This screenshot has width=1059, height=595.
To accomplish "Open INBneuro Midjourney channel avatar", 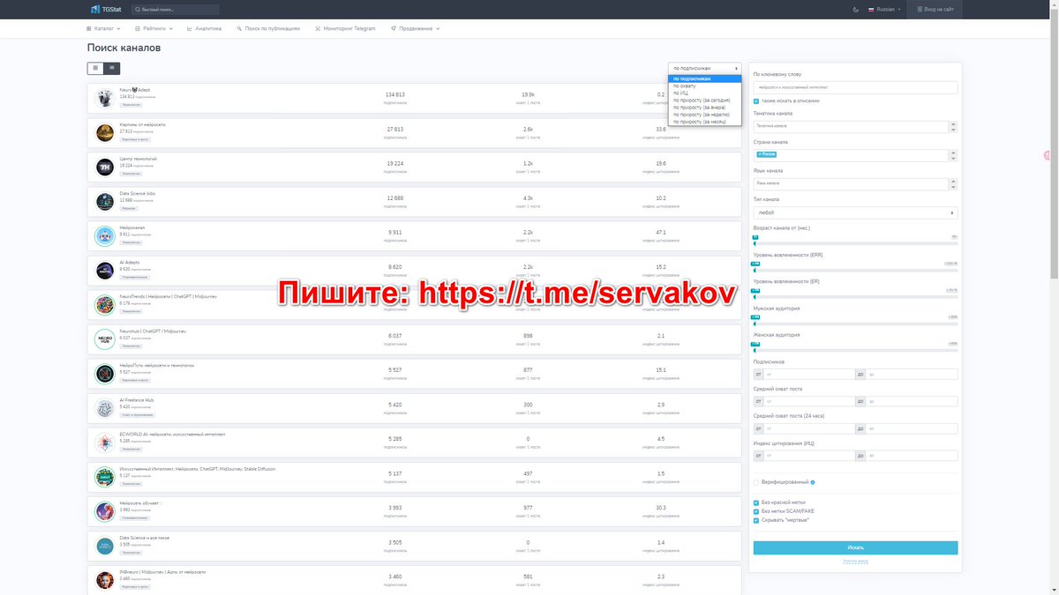I will point(105,580).
